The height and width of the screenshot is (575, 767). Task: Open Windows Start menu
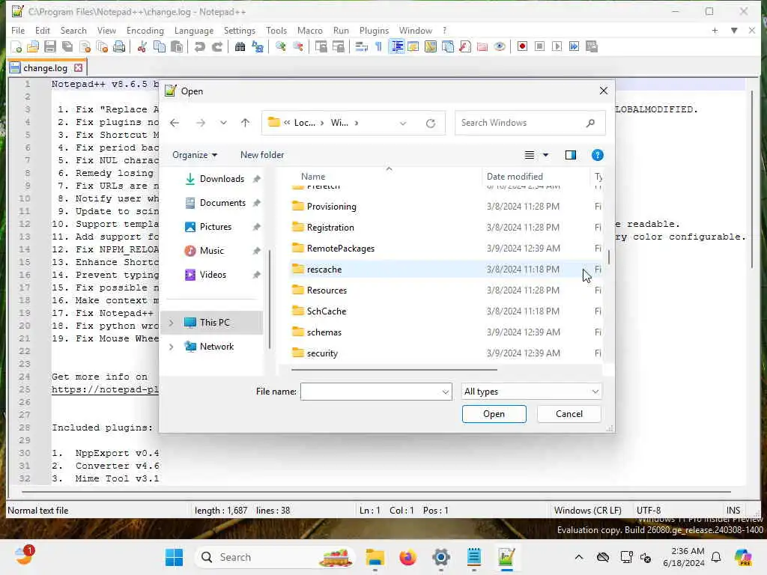(x=174, y=557)
